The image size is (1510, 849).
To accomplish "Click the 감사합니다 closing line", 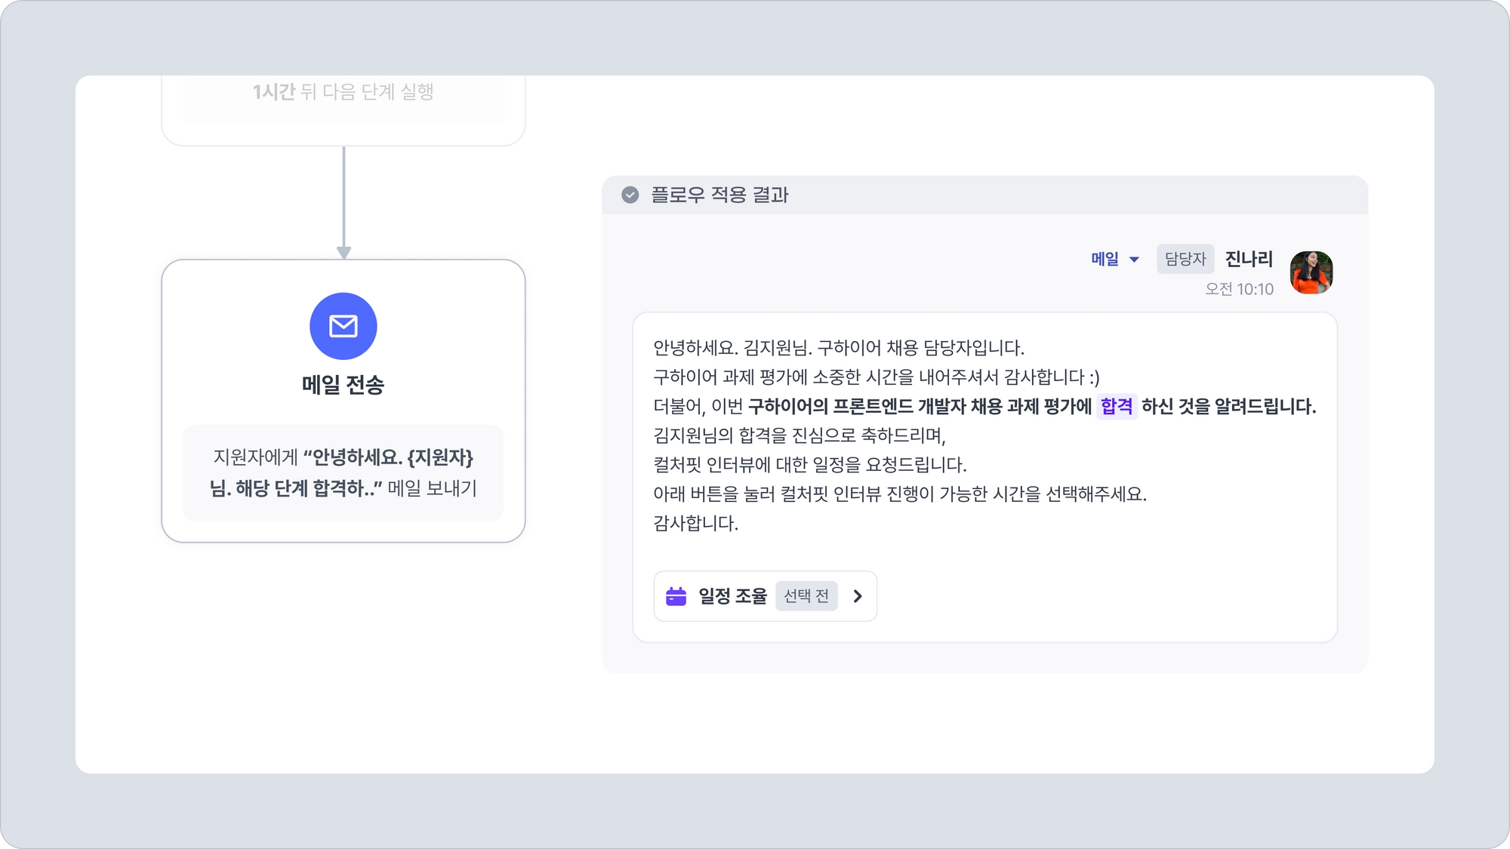I will 695,523.
